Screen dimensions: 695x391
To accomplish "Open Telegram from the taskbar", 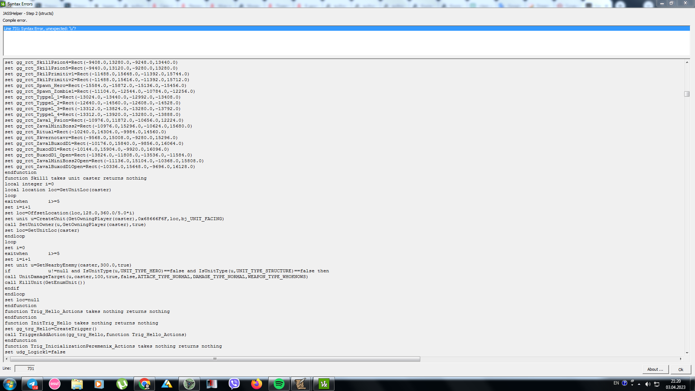I will point(33,384).
